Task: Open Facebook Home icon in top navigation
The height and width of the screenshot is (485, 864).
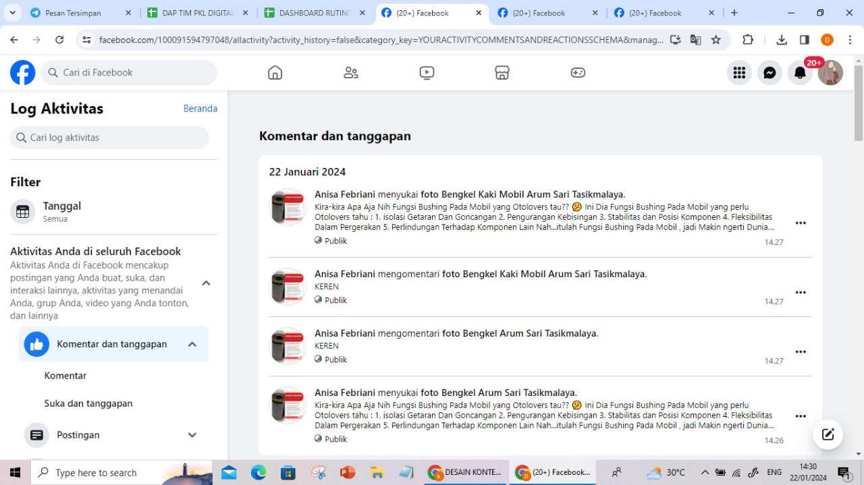Action: pos(275,73)
